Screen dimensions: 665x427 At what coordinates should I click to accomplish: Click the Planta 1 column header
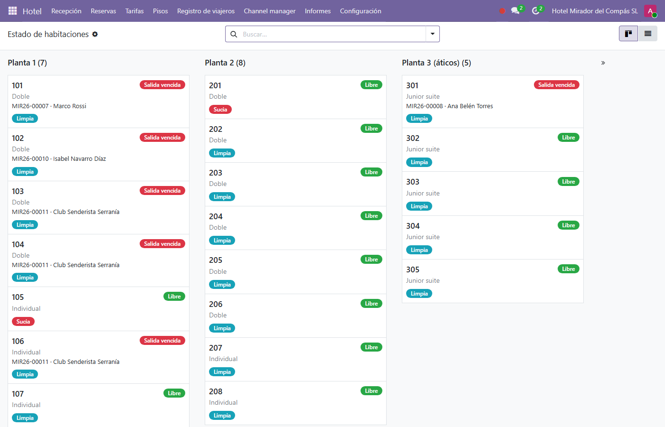(28, 63)
